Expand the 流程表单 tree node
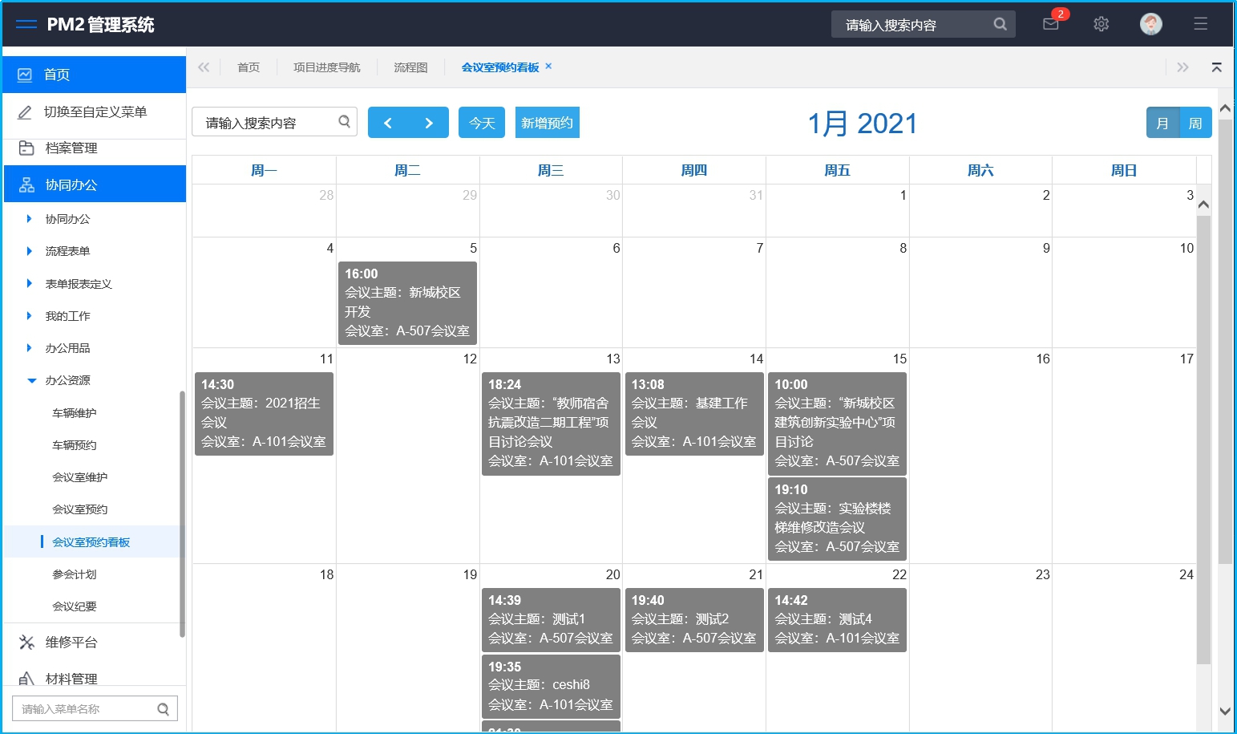This screenshot has height=734, width=1237. click(30, 251)
